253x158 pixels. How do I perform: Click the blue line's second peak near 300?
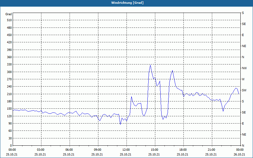click(172, 70)
